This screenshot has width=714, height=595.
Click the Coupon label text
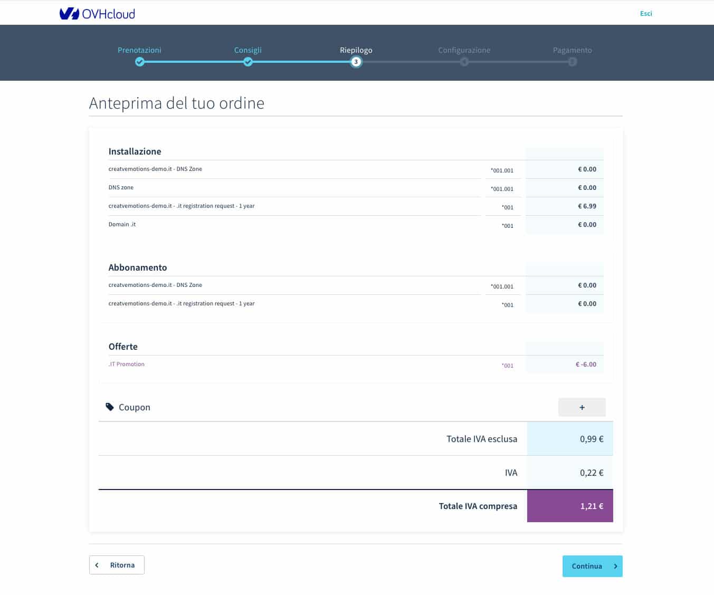click(x=135, y=407)
